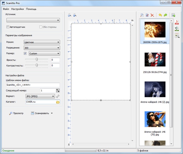Click the wrench format settings icon
Viewport: 183px width, 154px height.
point(58,96)
